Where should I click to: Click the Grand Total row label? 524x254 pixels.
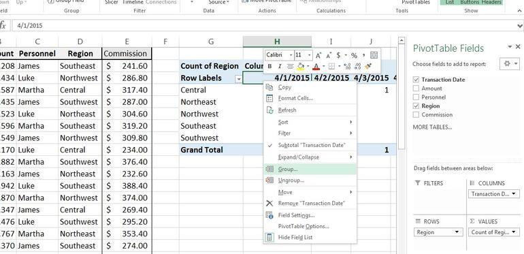coord(201,150)
